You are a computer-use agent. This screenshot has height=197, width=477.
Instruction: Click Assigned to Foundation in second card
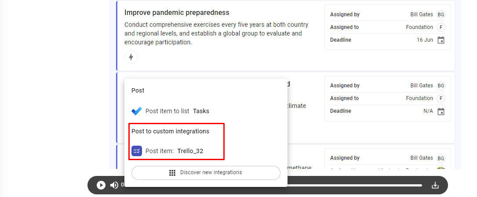[x=387, y=98]
